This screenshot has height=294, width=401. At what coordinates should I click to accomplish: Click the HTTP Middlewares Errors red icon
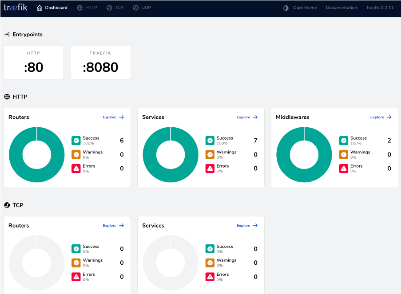344,168
